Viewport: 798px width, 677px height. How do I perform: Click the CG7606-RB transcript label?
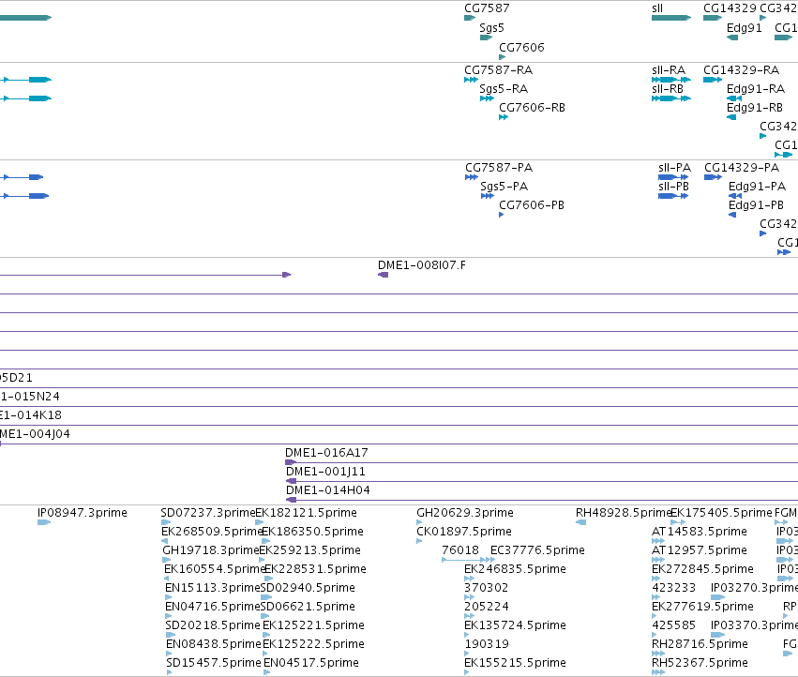532,108
